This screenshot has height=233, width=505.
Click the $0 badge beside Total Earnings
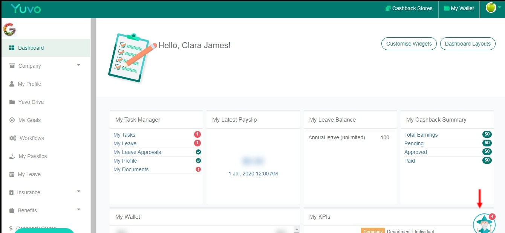[x=487, y=134]
